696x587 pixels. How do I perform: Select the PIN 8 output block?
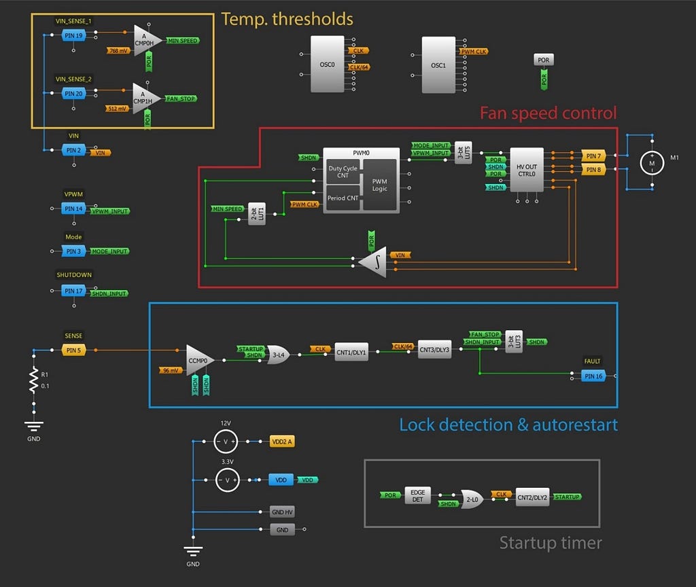pos(593,169)
